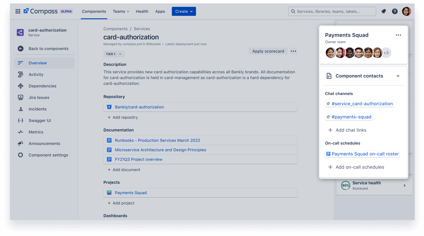The image size is (424, 236).
Task: Click the Compass logo
Action: 41,11
